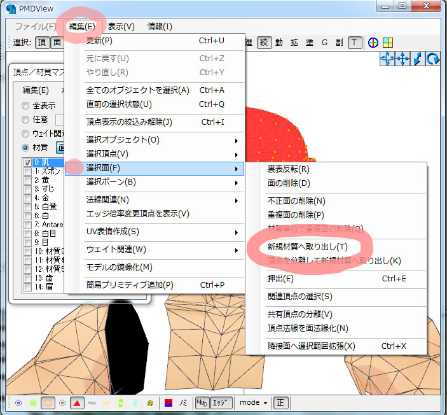Click the 副 toolbar button
Screen dimensions: 447x415
340,43
